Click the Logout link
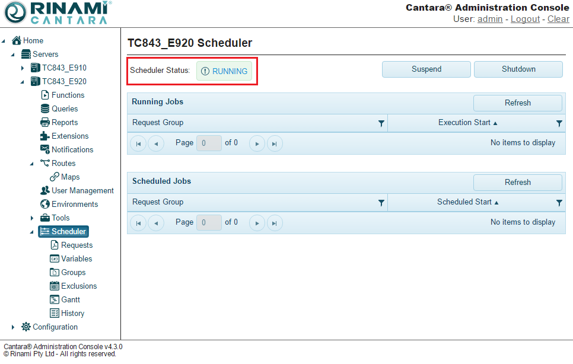Screen dimensions: 573x364 pyautogui.click(x=525, y=19)
